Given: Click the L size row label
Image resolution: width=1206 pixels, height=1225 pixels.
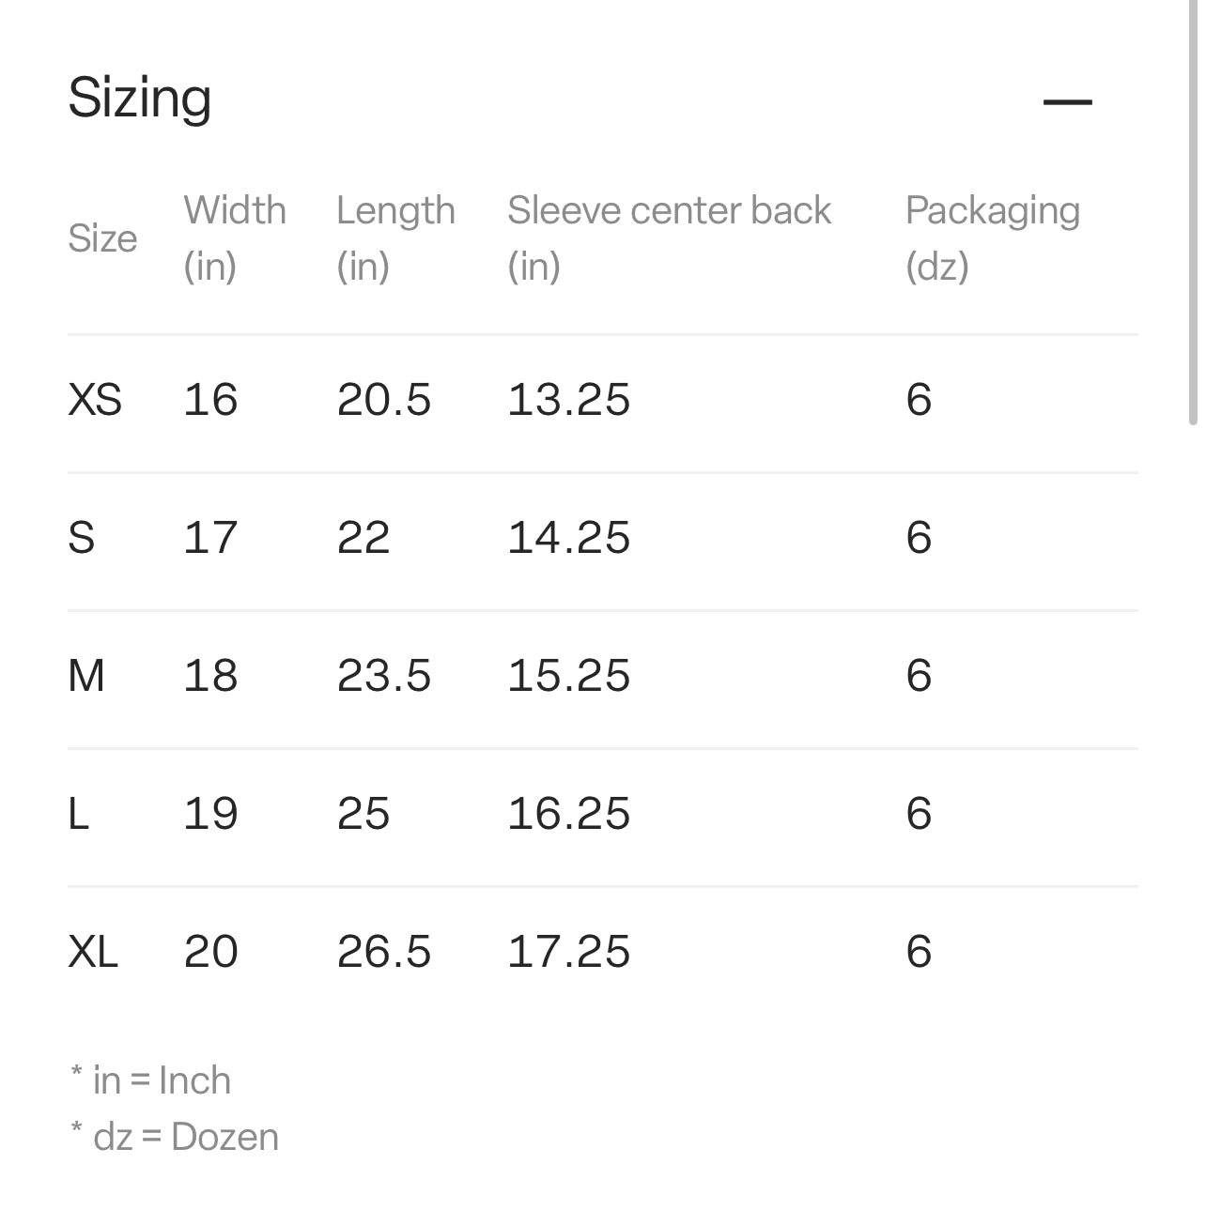Looking at the screenshot, I should point(79,814).
